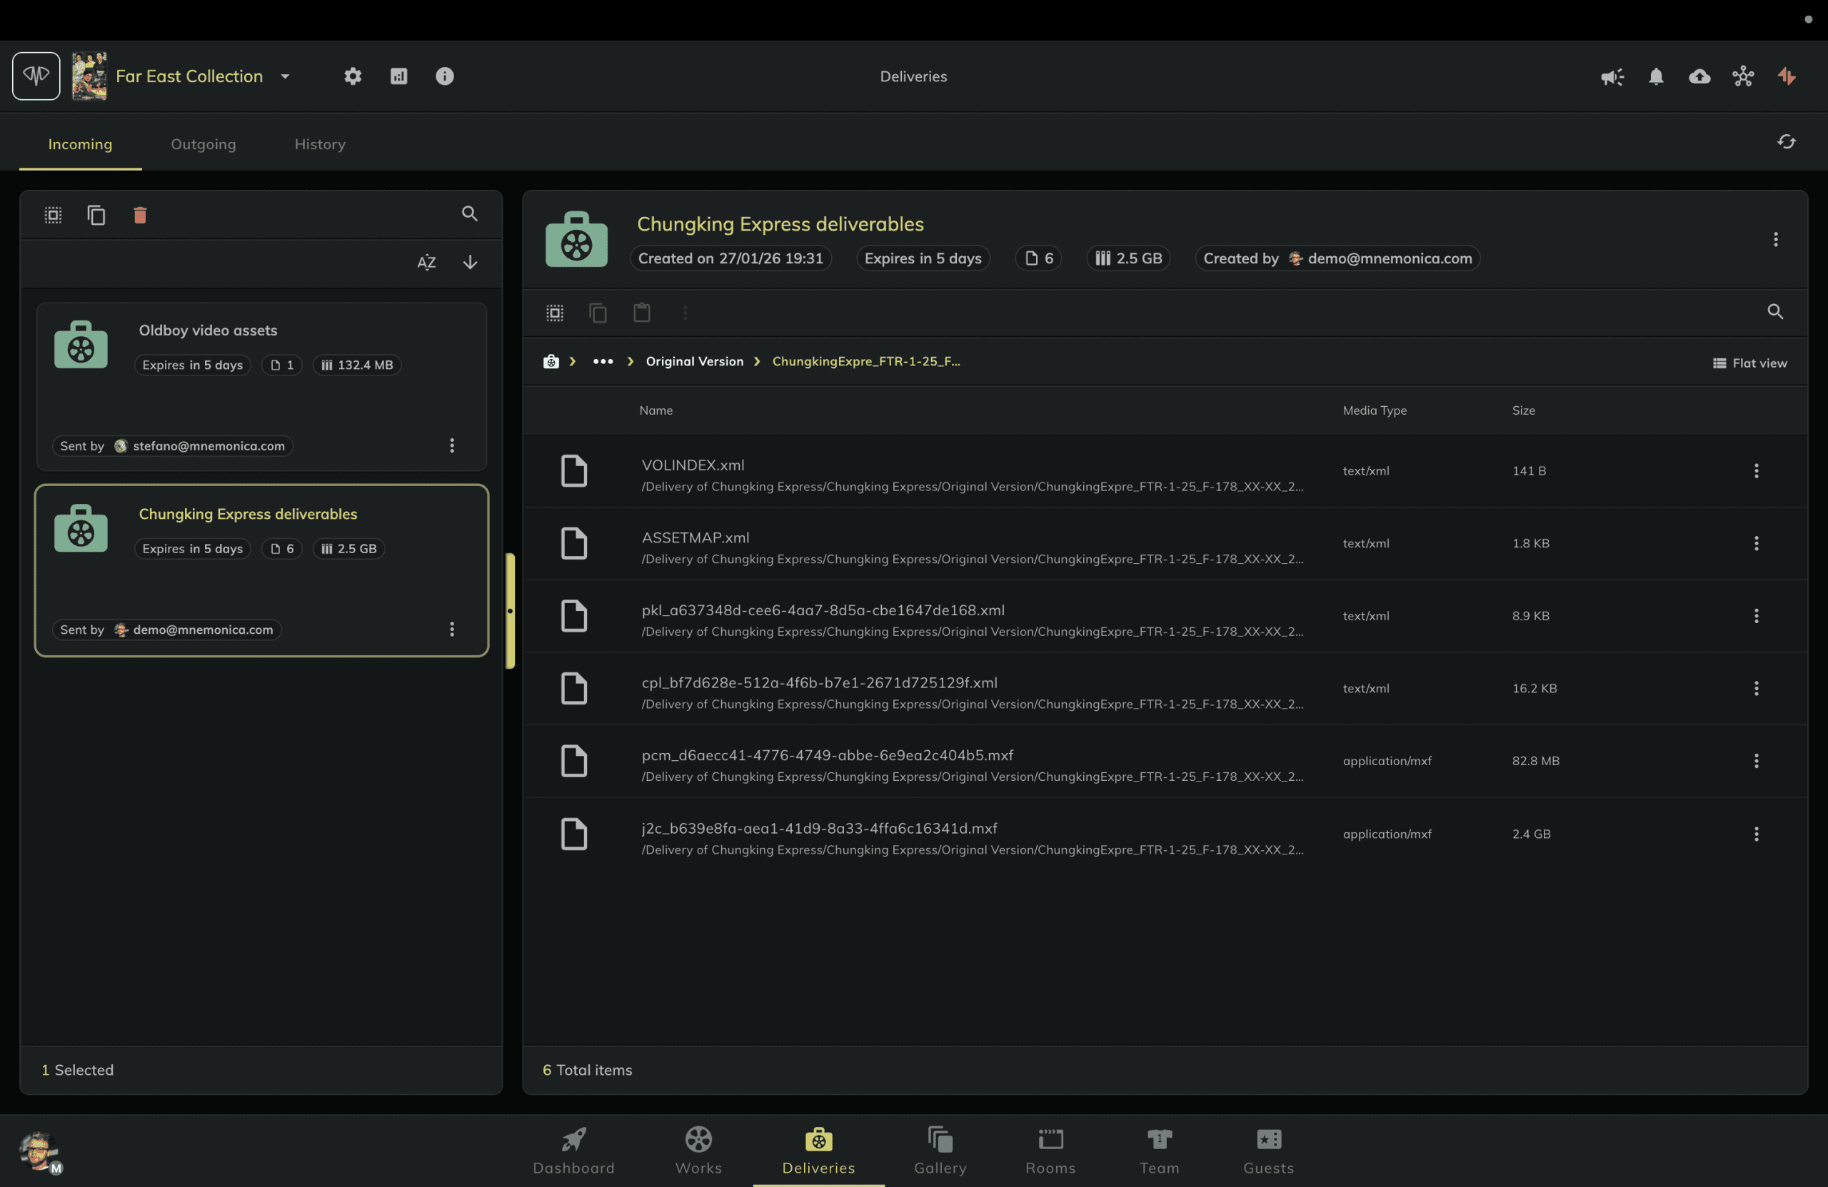Screen dimensions: 1828x1187
Task: Open the Far East Collection project dropdown
Action: (x=285, y=76)
